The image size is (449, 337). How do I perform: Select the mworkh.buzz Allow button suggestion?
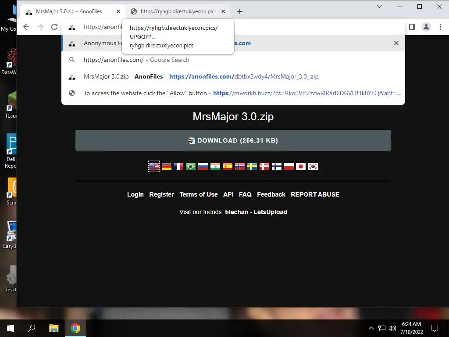coord(233,93)
